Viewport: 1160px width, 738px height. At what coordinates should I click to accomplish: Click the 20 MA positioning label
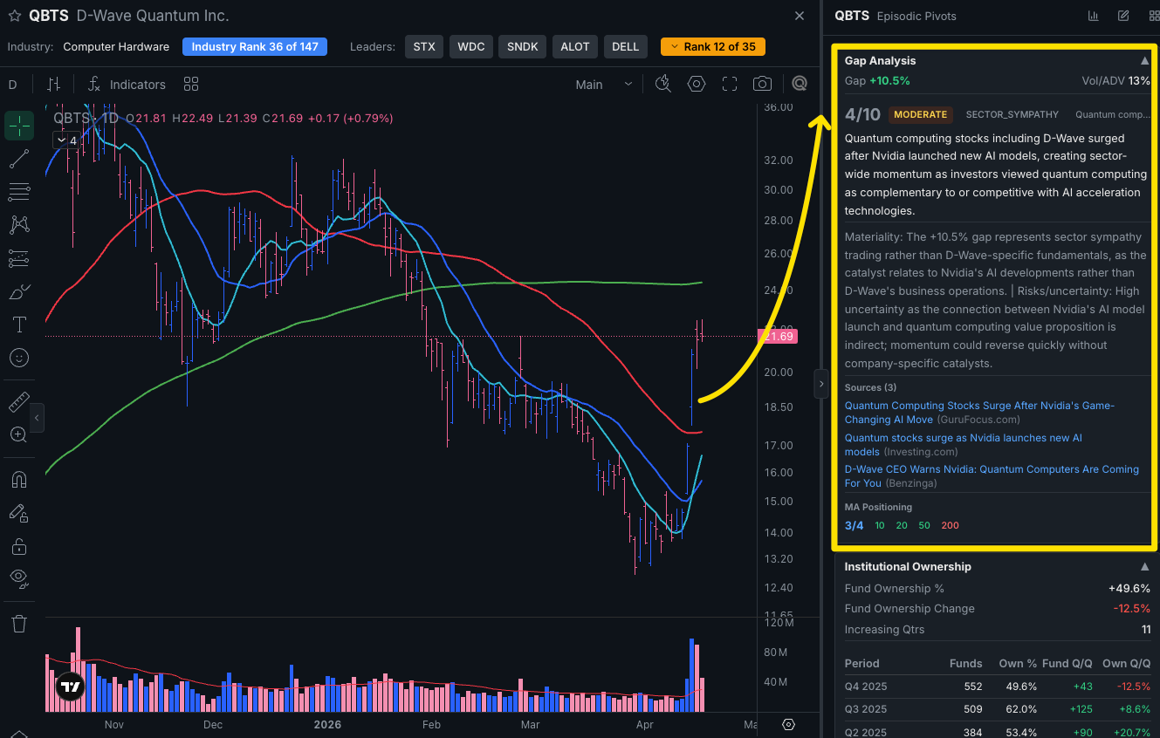click(x=902, y=525)
